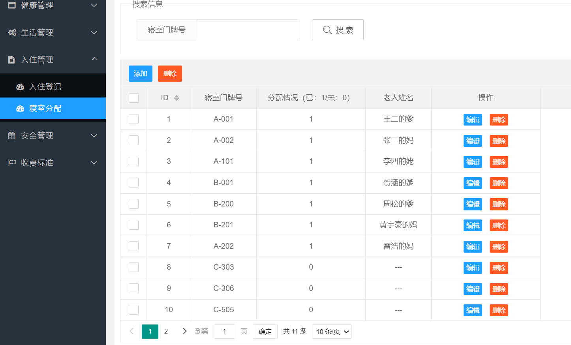Click the gears icon beside 生活管理
Image resolution: width=571 pixels, height=345 pixels.
pos(12,32)
